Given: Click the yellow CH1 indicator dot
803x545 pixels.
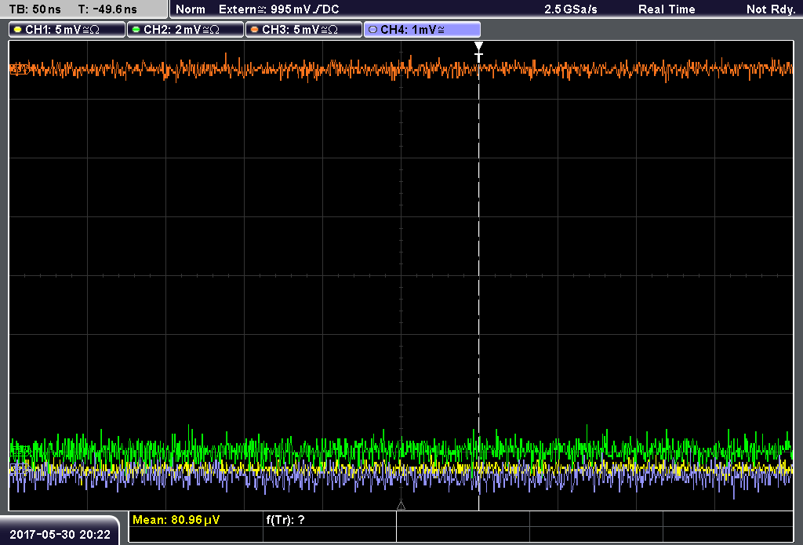Looking at the screenshot, I should [17, 30].
